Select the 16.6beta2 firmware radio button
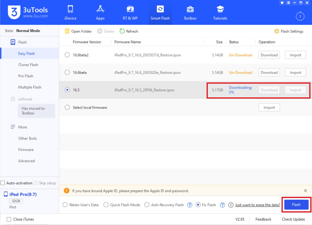 [x=67, y=55]
